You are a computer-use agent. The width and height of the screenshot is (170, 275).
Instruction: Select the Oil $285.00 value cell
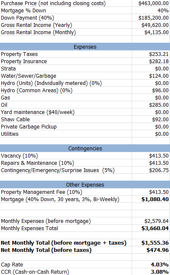pyautogui.click(x=151, y=105)
